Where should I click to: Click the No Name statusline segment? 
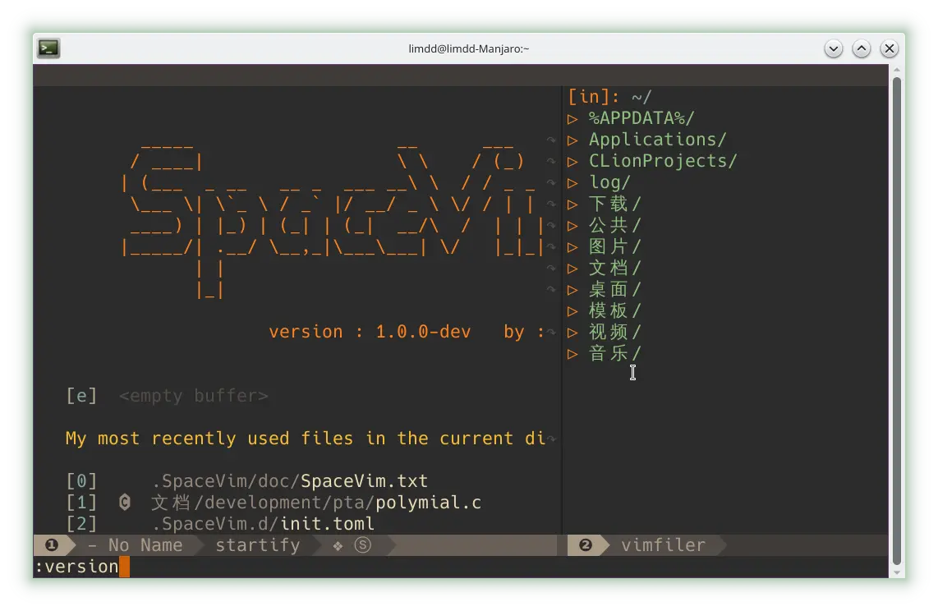click(x=135, y=545)
